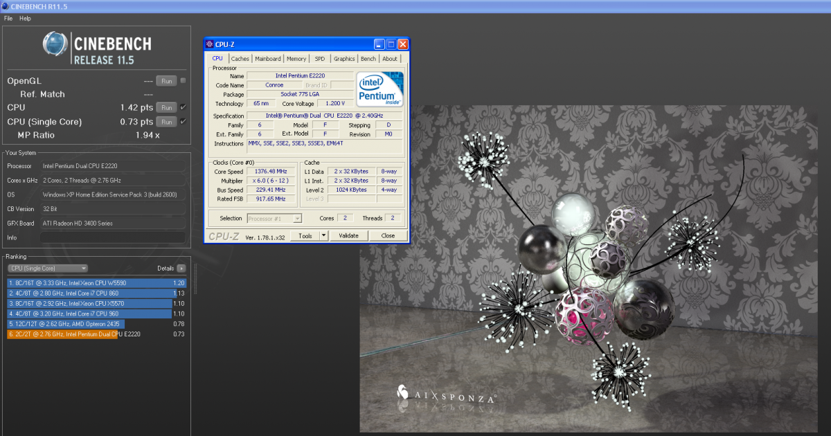Click the Tools button in CPU-Z
831x436 pixels.
305,235
